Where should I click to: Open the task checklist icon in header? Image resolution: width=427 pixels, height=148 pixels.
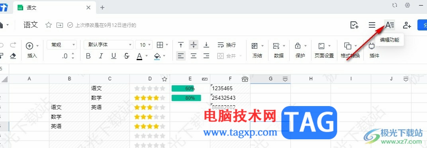pyautogui.click(x=354, y=25)
